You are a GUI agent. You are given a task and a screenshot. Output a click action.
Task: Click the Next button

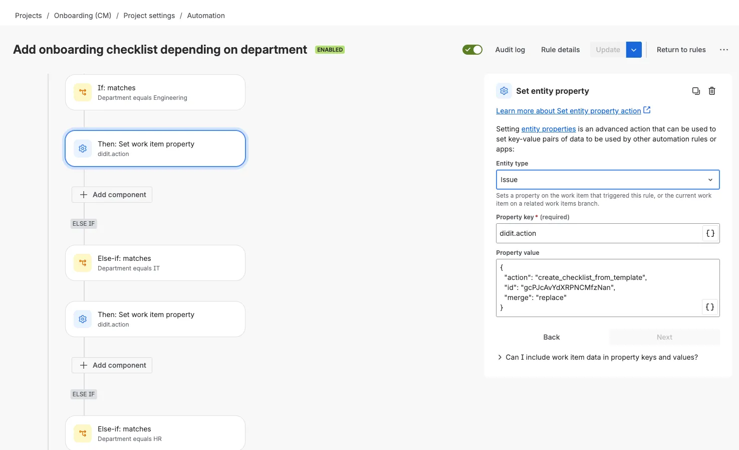(x=664, y=337)
